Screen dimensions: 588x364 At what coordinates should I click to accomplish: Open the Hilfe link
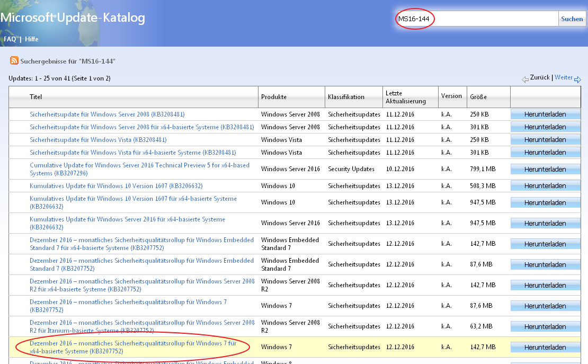tap(31, 39)
